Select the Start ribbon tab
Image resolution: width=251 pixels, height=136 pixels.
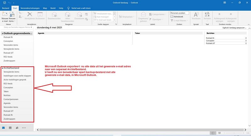[x=15, y=8]
